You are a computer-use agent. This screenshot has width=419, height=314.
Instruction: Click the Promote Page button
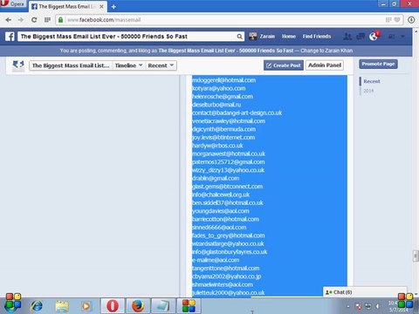point(378,64)
